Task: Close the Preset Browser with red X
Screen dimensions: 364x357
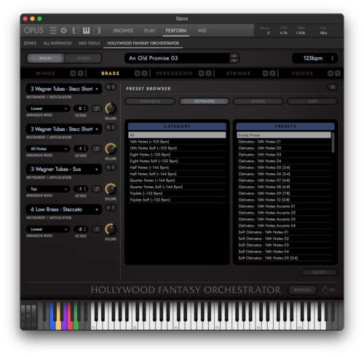Action: 333,87
